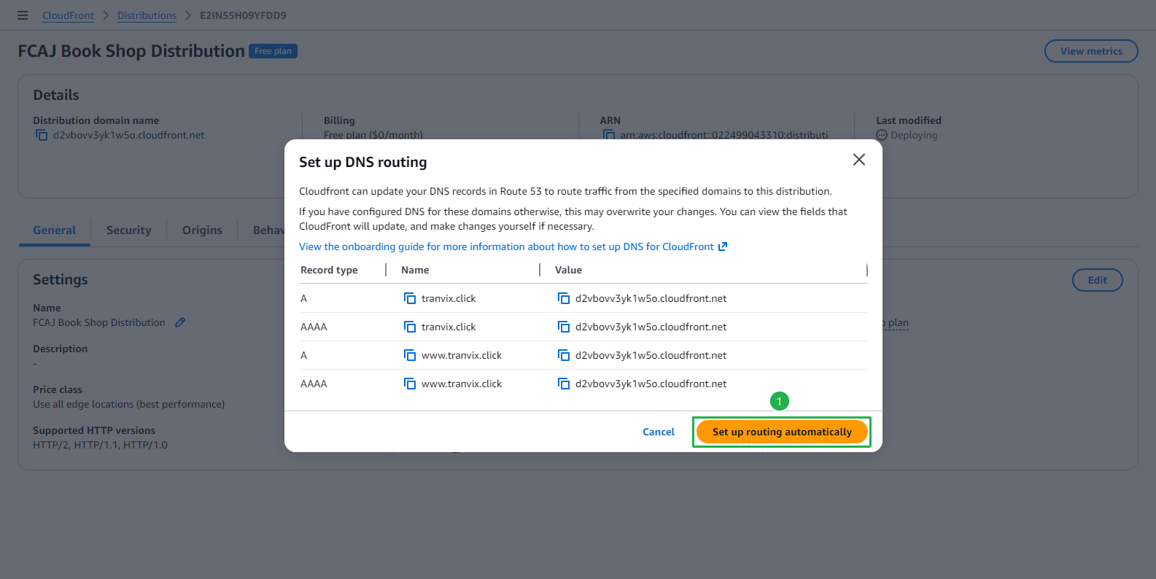
Task: Open the hamburger navigation menu
Action: point(23,15)
